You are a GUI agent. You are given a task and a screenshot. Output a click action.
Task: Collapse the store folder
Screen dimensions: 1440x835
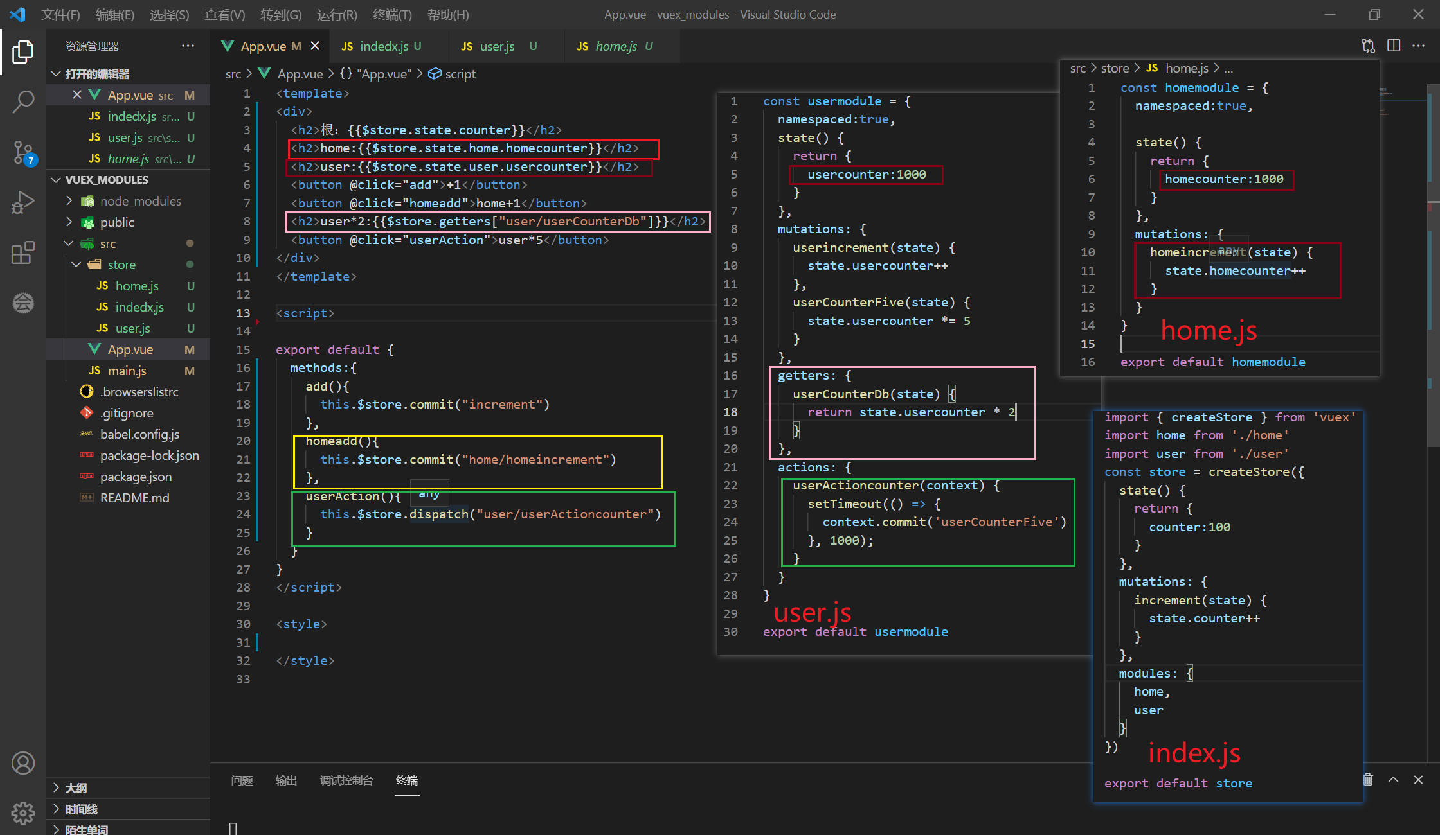point(77,265)
